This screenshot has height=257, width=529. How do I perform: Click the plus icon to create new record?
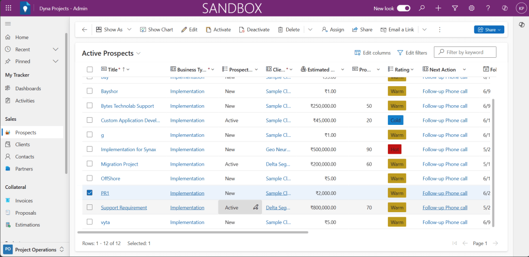(438, 8)
